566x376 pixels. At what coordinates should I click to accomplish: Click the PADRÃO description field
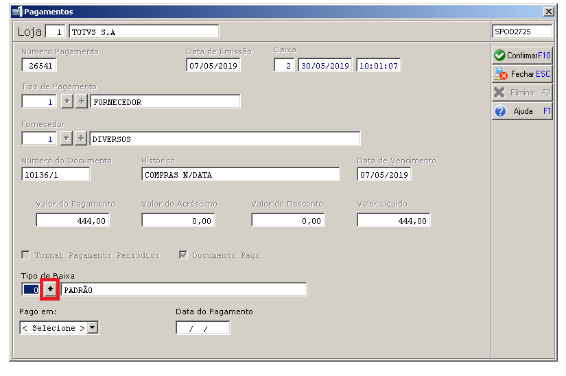coord(184,290)
